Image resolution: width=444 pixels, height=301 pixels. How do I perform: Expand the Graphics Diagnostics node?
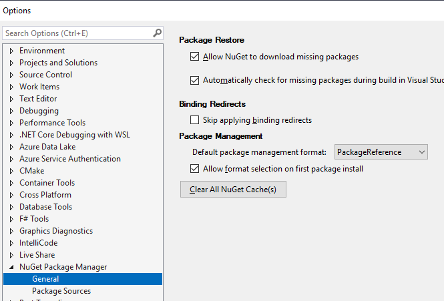[x=11, y=231]
